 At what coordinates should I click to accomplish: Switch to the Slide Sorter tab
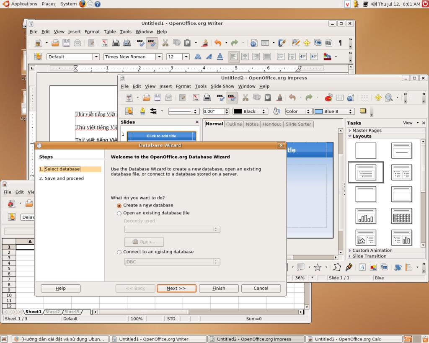[x=298, y=124]
